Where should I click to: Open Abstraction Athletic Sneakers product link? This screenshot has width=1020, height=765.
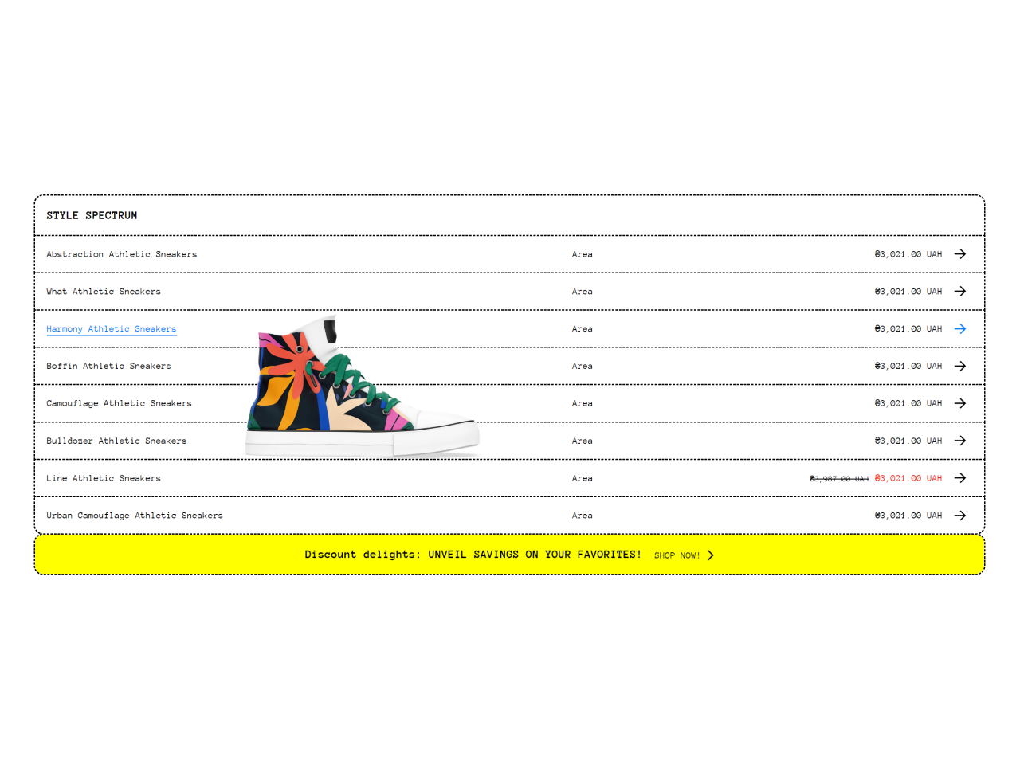[x=121, y=254]
